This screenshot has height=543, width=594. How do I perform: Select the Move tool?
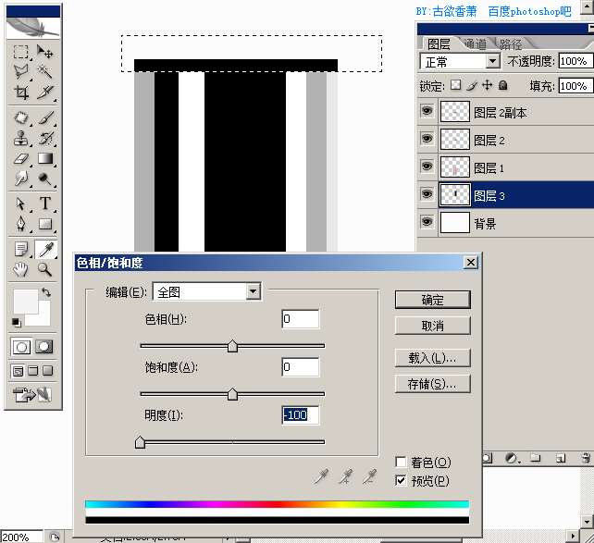[44, 52]
